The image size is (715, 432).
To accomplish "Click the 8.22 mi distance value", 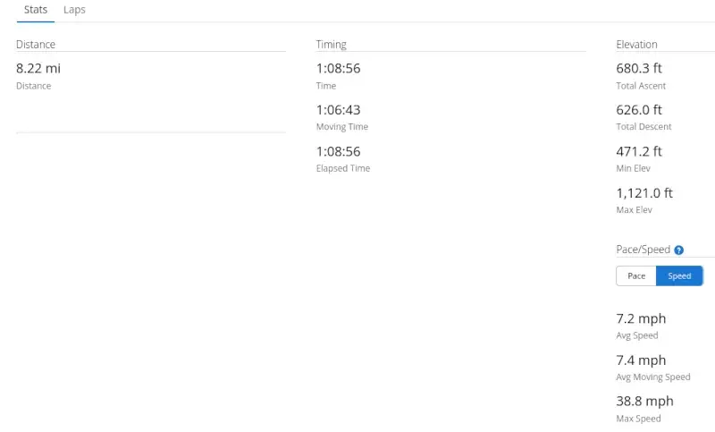I will [x=38, y=69].
